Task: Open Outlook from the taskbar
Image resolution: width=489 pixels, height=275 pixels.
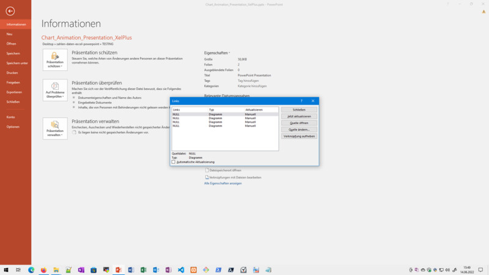Action: coord(156,269)
